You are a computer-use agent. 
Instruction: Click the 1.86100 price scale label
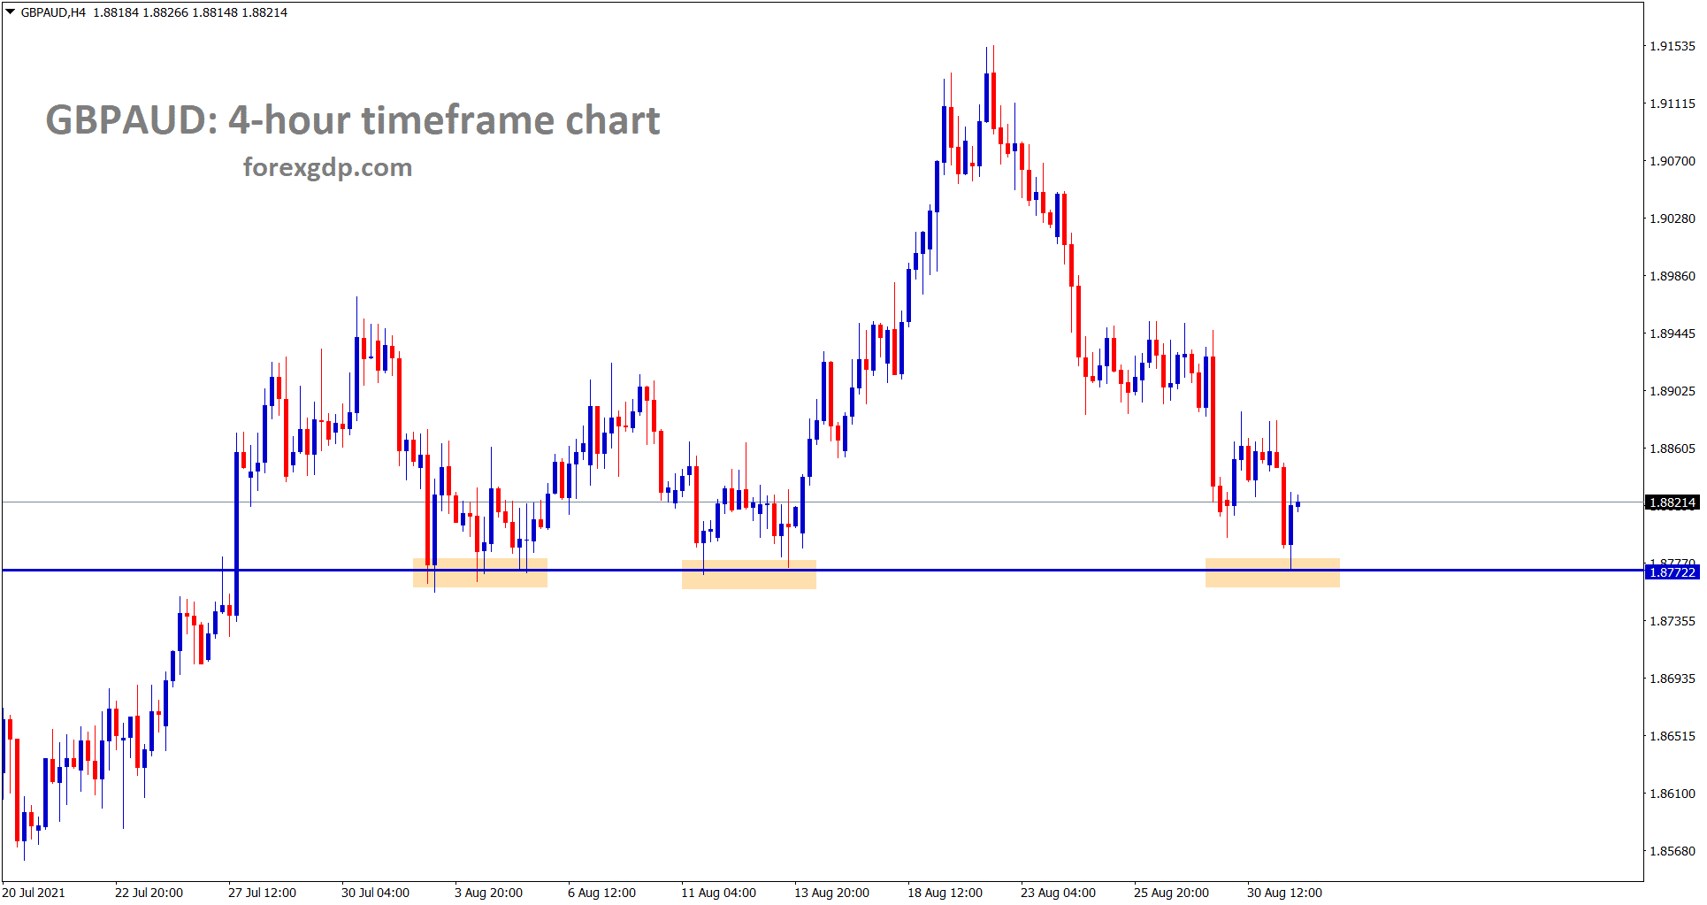pos(1673,794)
